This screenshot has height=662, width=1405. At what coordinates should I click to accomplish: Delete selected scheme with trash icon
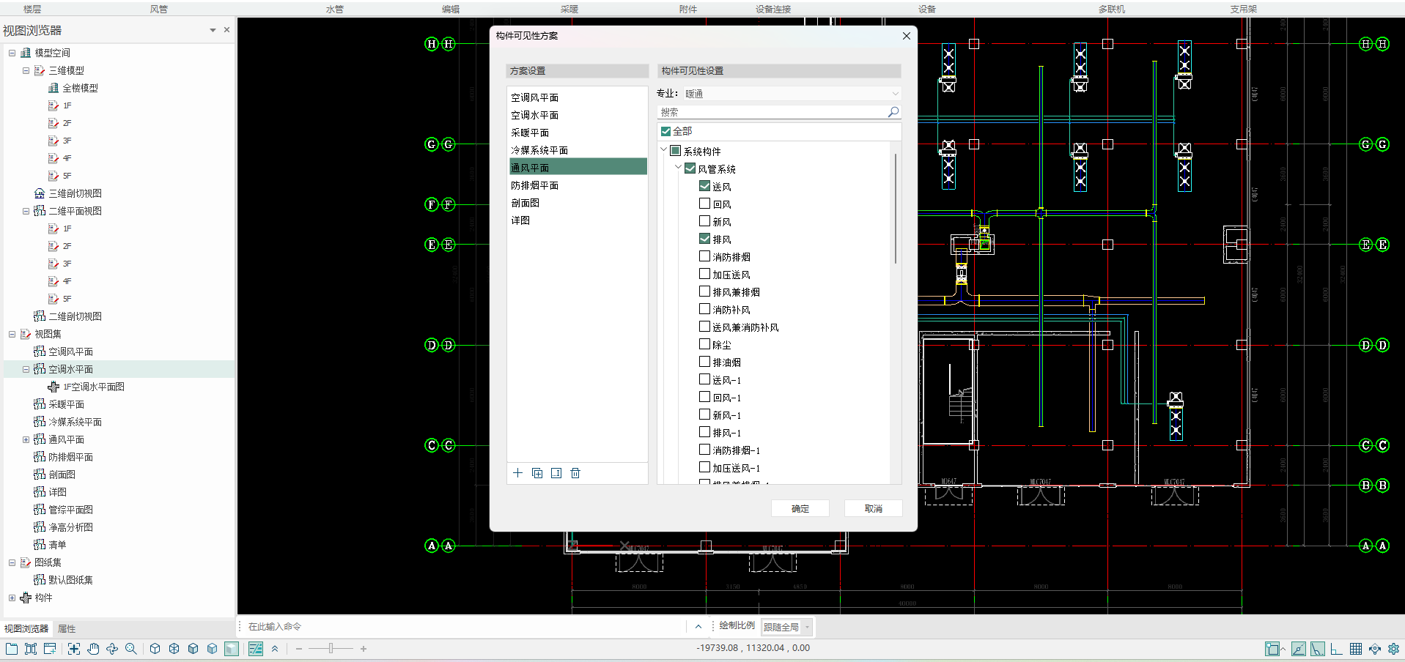tap(575, 473)
